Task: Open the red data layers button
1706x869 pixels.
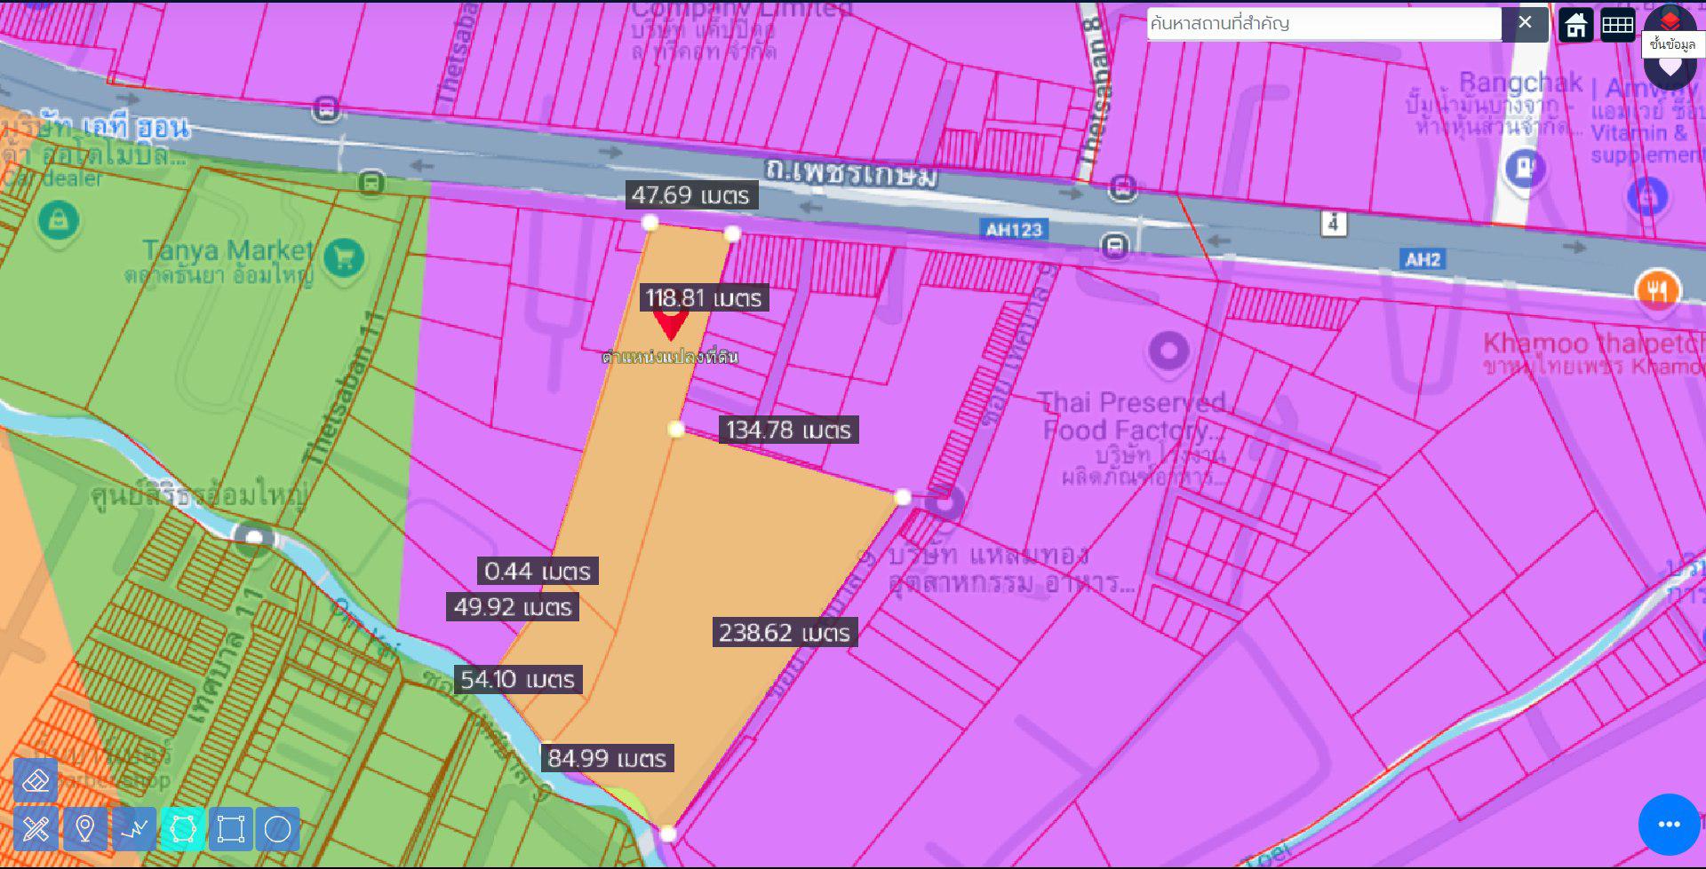Action: 1670,21
